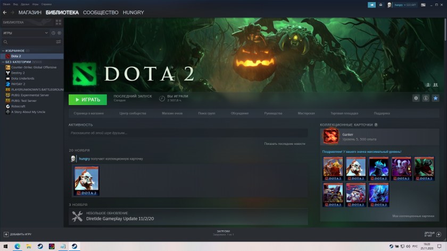The image size is (447, 251).
Task: Add a game via ДОБАВИТЬ ИГРУ
Action: (18, 234)
